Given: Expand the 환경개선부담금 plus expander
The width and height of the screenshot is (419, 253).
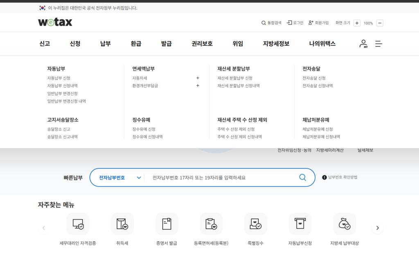Looking at the screenshot, I should click(198, 86).
